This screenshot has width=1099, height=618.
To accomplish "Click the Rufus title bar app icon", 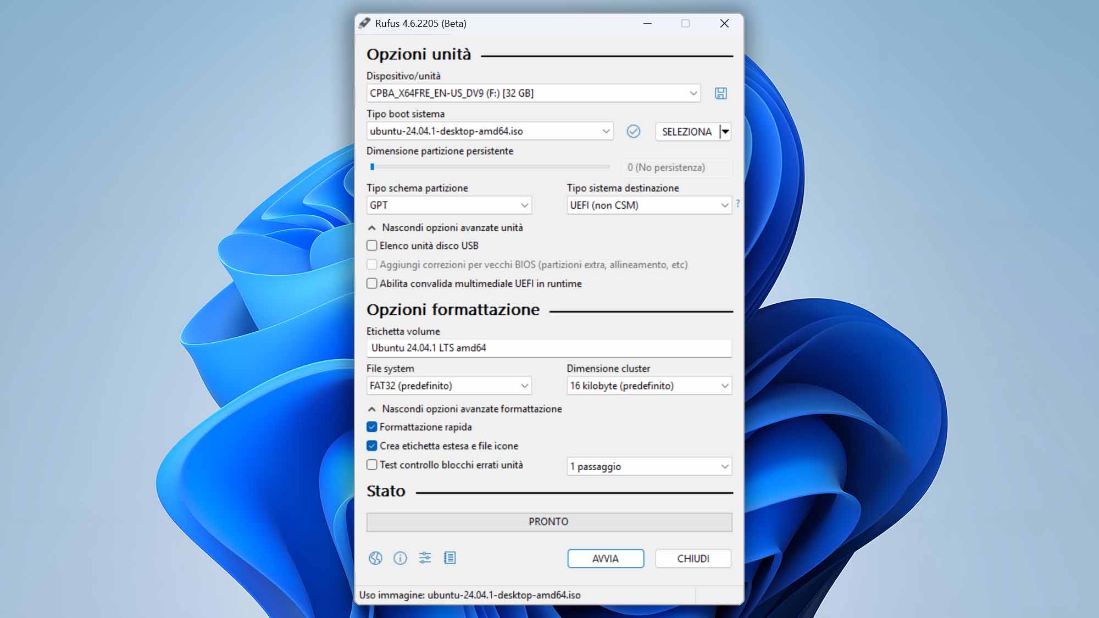I will click(364, 23).
